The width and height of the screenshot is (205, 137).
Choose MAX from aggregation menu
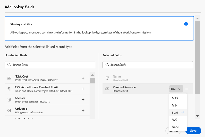(175, 98)
